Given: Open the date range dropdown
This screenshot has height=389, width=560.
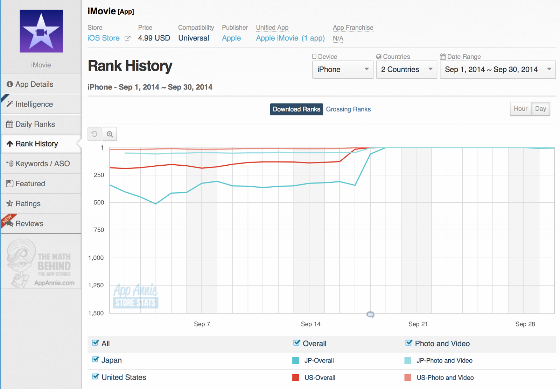Looking at the screenshot, I should 498,70.
